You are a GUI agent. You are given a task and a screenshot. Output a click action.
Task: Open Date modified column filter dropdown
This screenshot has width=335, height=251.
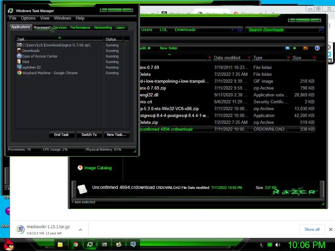249,58
